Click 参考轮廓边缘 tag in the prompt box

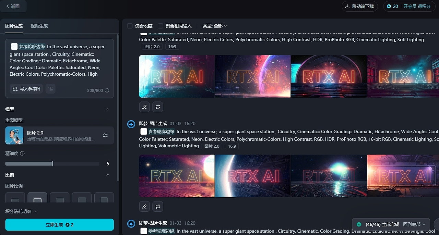point(32,47)
